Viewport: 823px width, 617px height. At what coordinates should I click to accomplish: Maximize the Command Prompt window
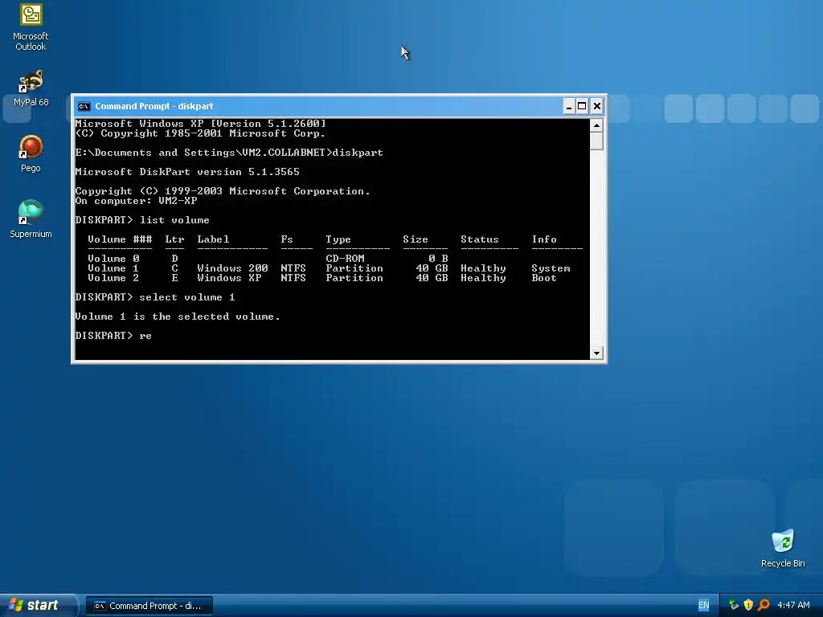tap(582, 107)
